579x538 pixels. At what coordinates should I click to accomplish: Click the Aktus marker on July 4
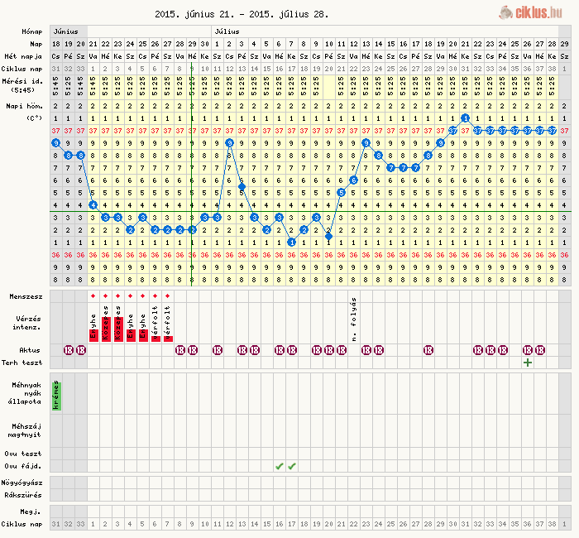pos(254,350)
